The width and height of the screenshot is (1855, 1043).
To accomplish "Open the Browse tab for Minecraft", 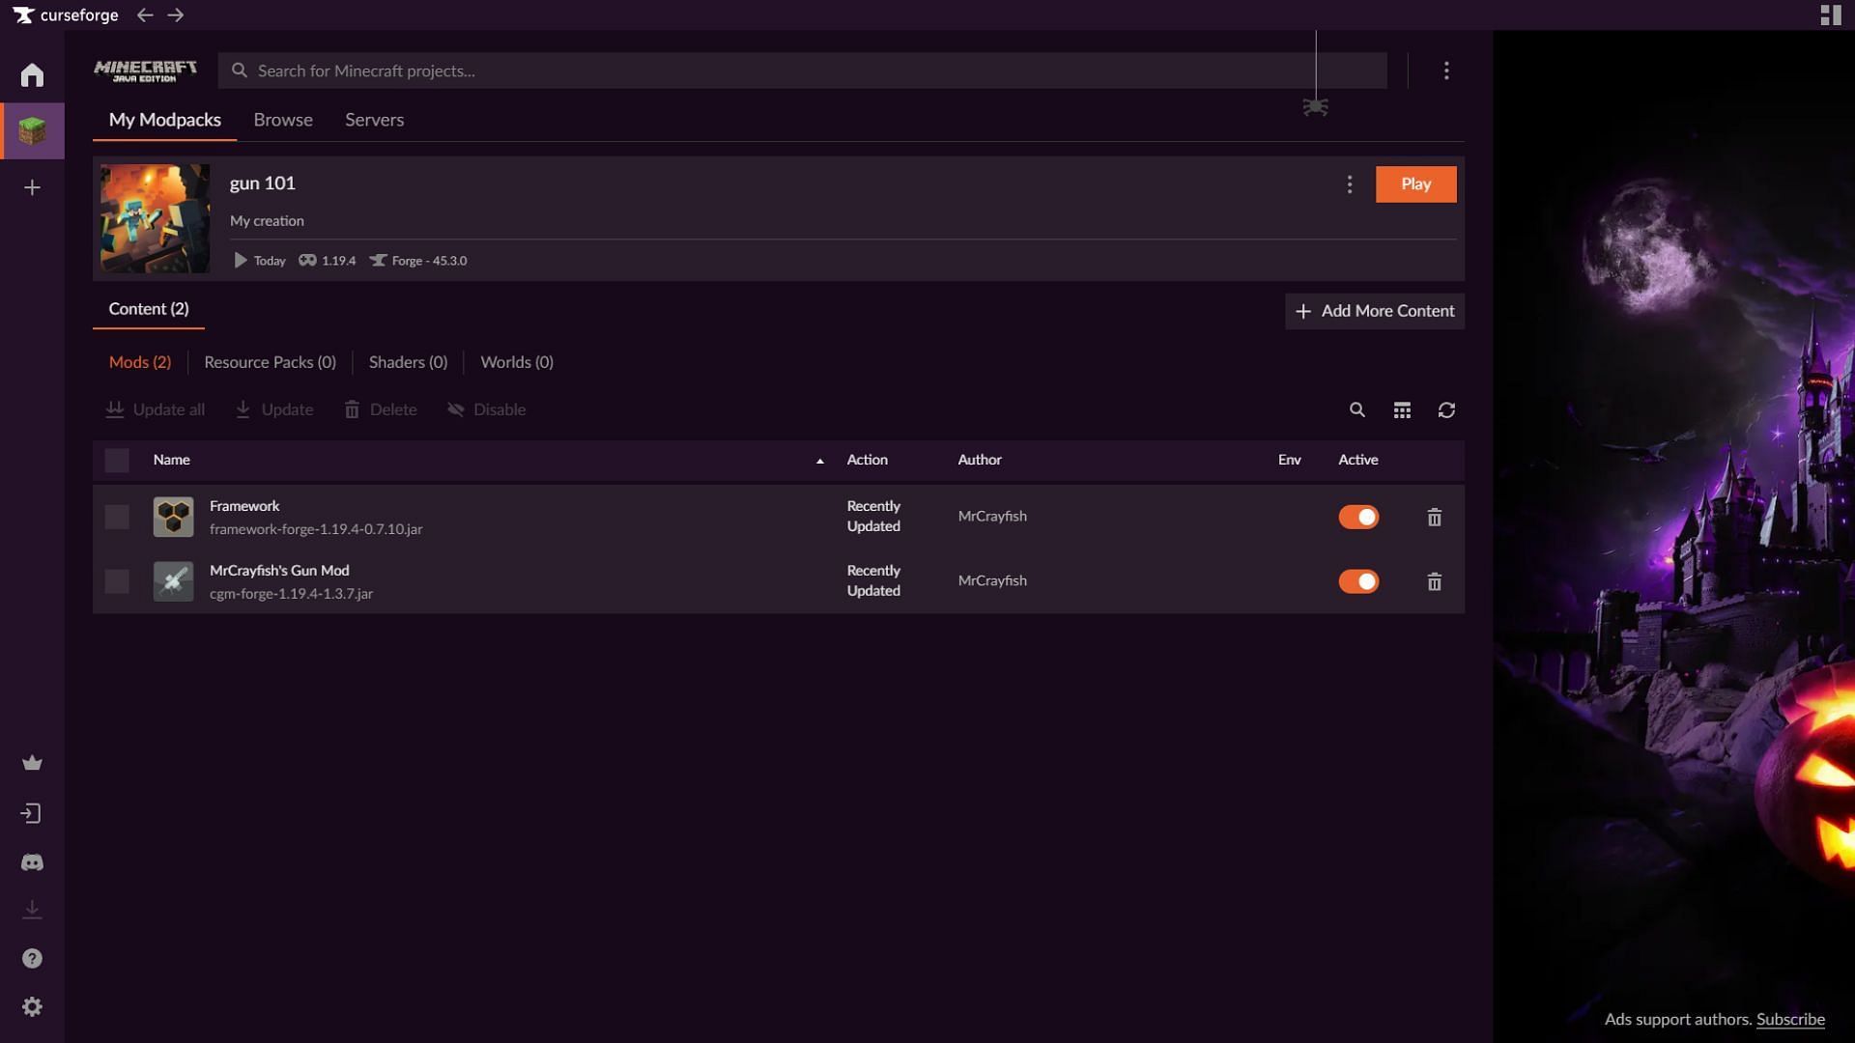I will coord(283,121).
